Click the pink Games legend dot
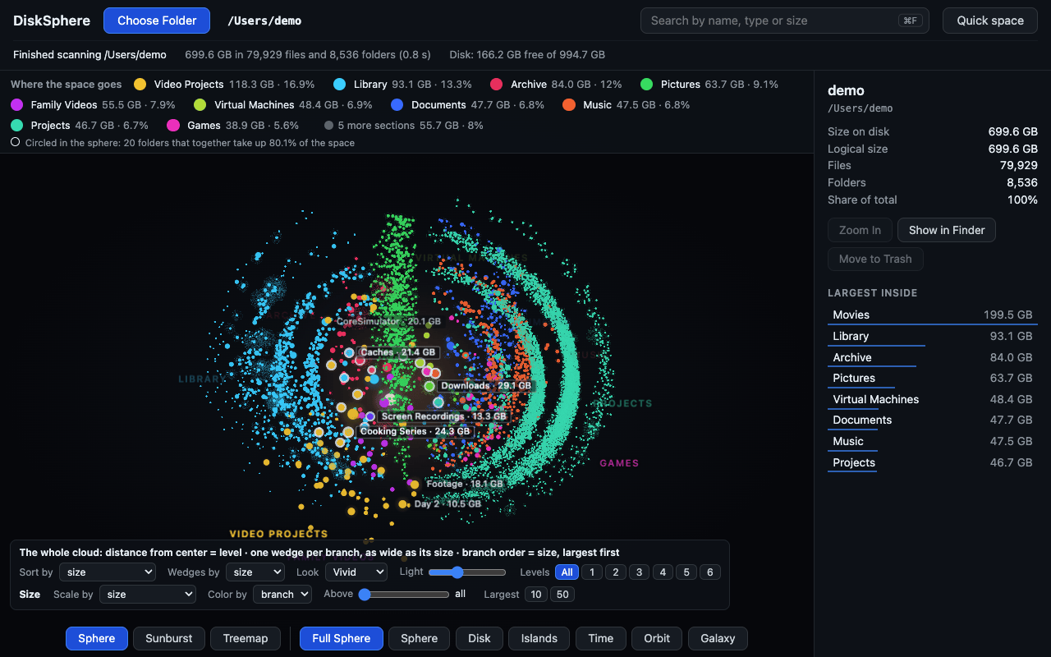Image resolution: width=1051 pixels, height=657 pixels. point(173,126)
